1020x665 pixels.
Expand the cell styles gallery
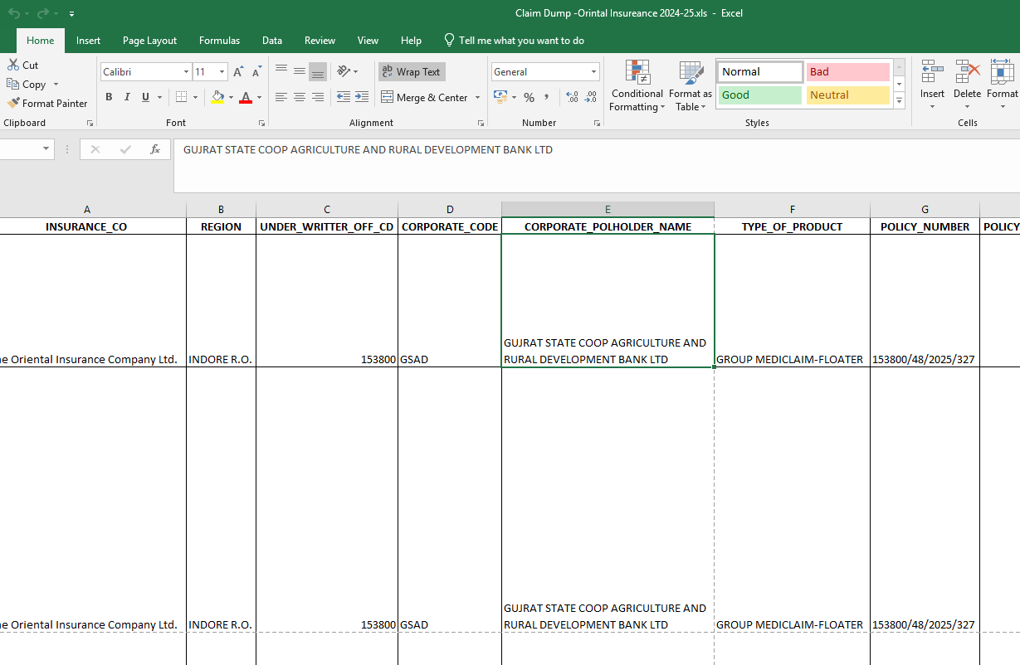pyautogui.click(x=899, y=101)
